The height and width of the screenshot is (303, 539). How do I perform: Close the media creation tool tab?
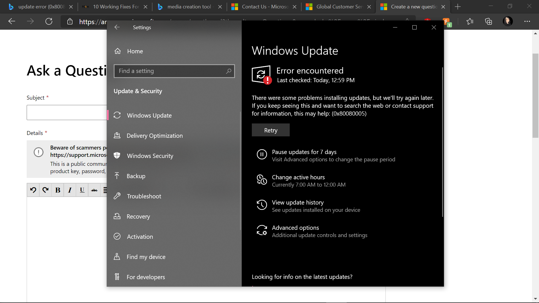click(x=220, y=7)
